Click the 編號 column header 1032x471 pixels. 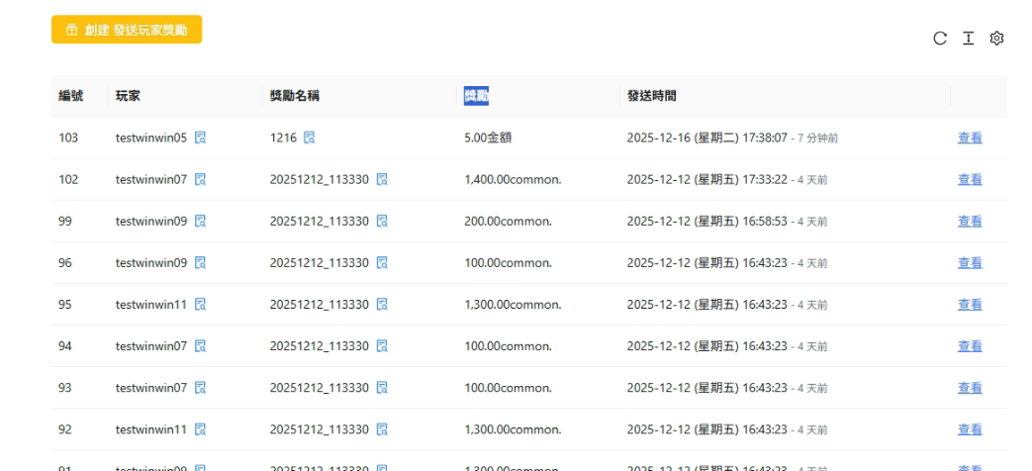[70, 96]
